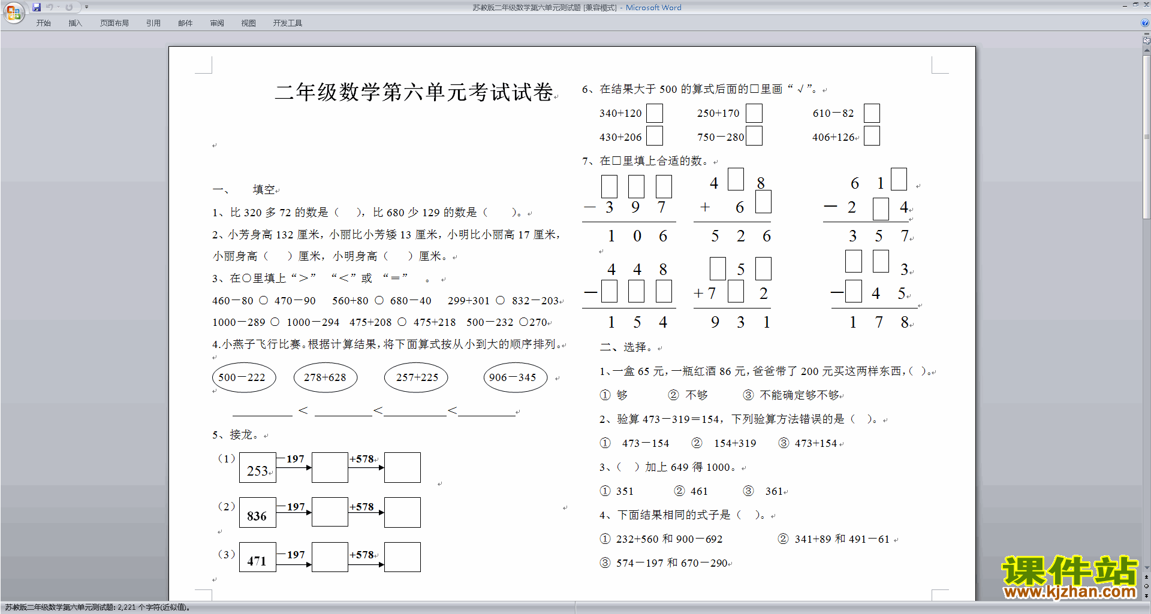Screen dimensions: 1151x614
Task: Click the question text 7、在□里填上合适的数
Action: (646, 161)
